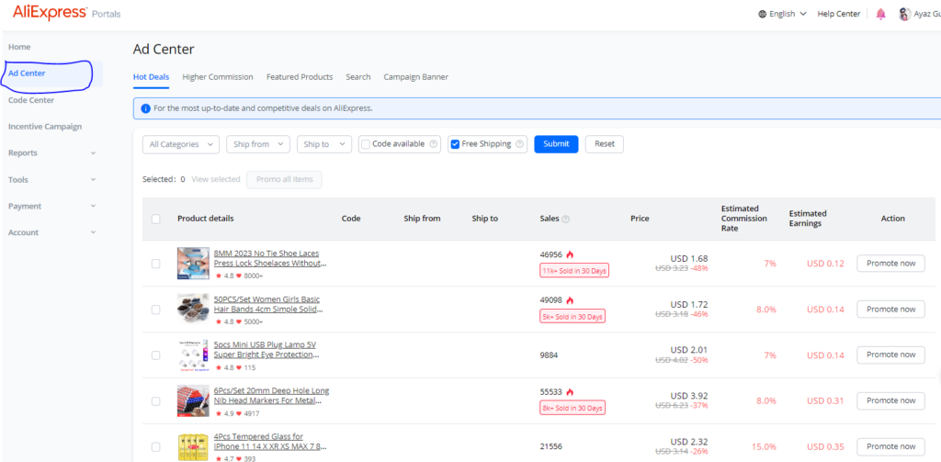Open Ad Center in sidebar
Screen dimensions: 941x462
coord(27,73)
